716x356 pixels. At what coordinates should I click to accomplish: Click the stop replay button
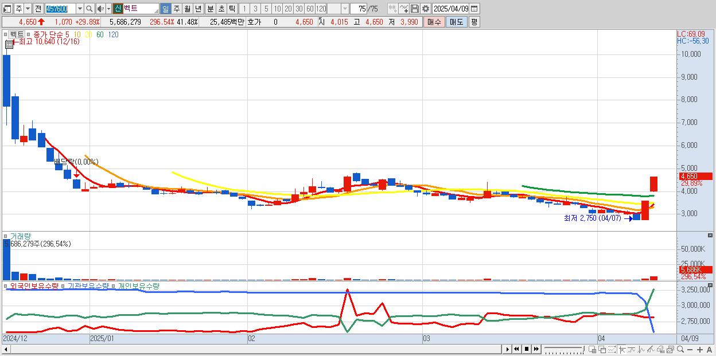tap(527, 349)
